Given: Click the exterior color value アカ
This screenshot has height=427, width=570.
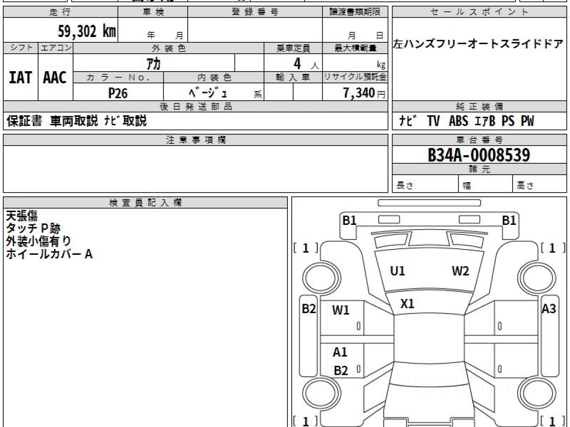Looking at the screenshot, I should point(153,64).
